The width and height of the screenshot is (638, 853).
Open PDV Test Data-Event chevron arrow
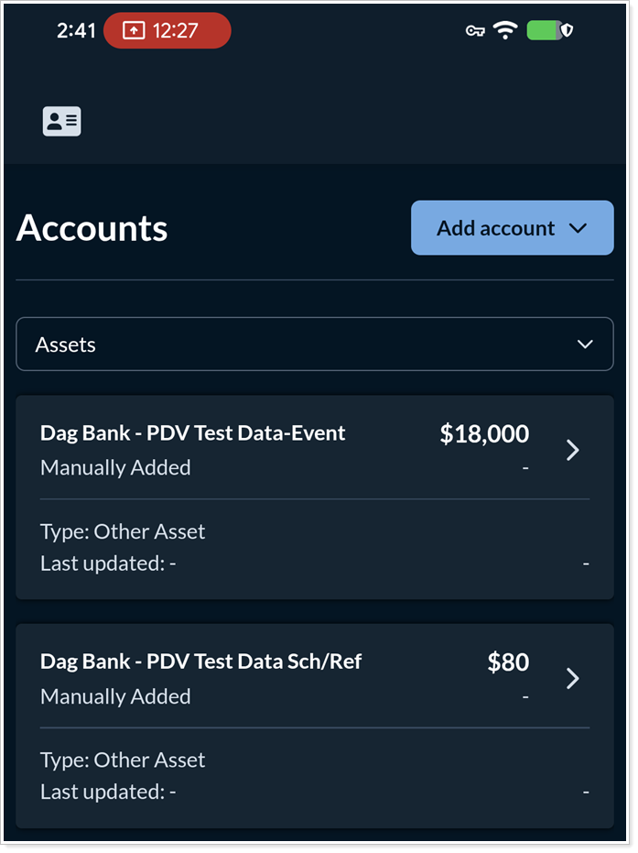573,450
